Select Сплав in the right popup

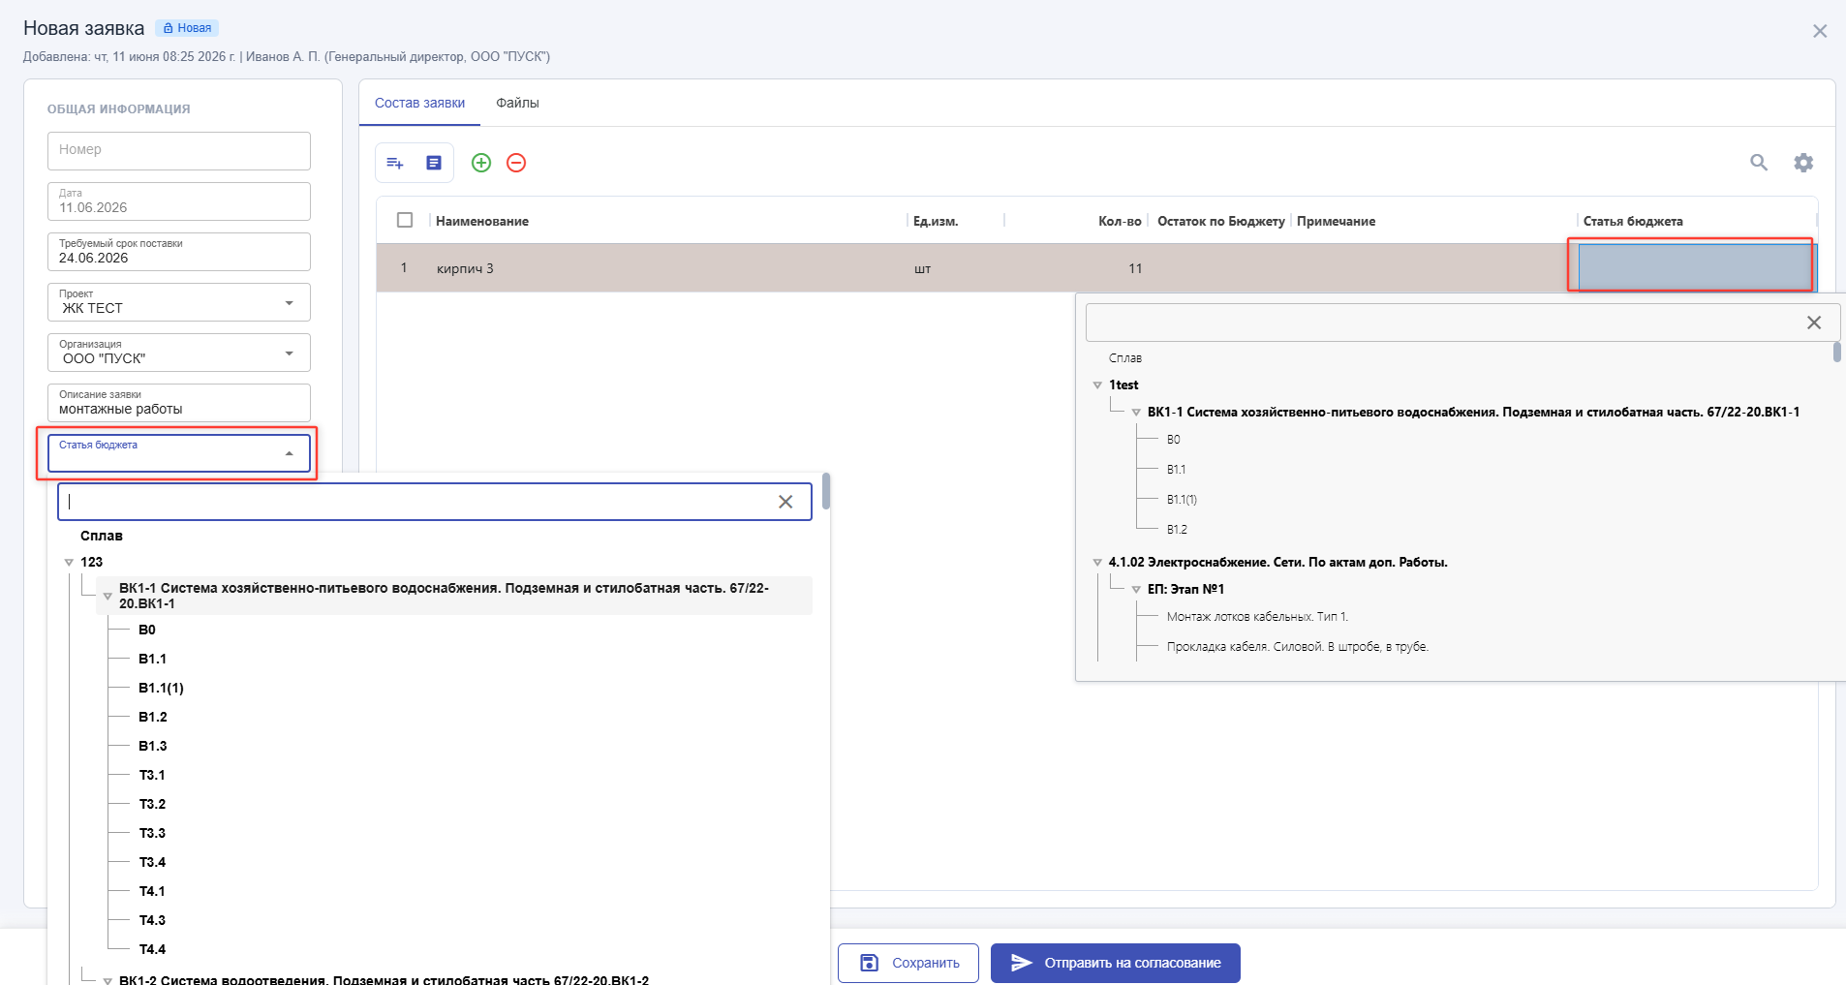pyautogui.click(x=1125, y=358)
